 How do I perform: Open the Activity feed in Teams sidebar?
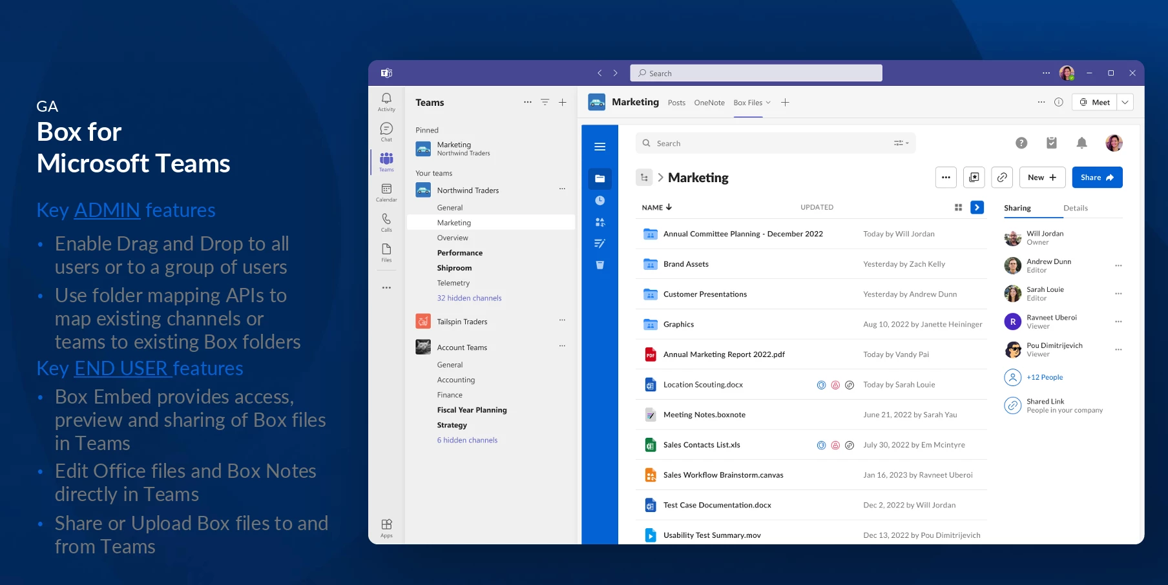point(386,102)
